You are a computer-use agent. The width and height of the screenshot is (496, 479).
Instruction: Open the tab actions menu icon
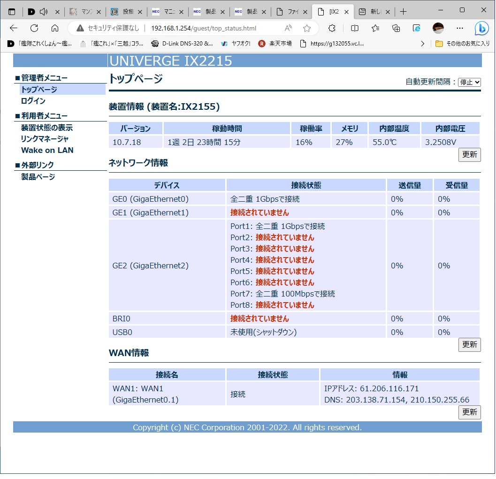pyautogui.click(x=12, y=12)
